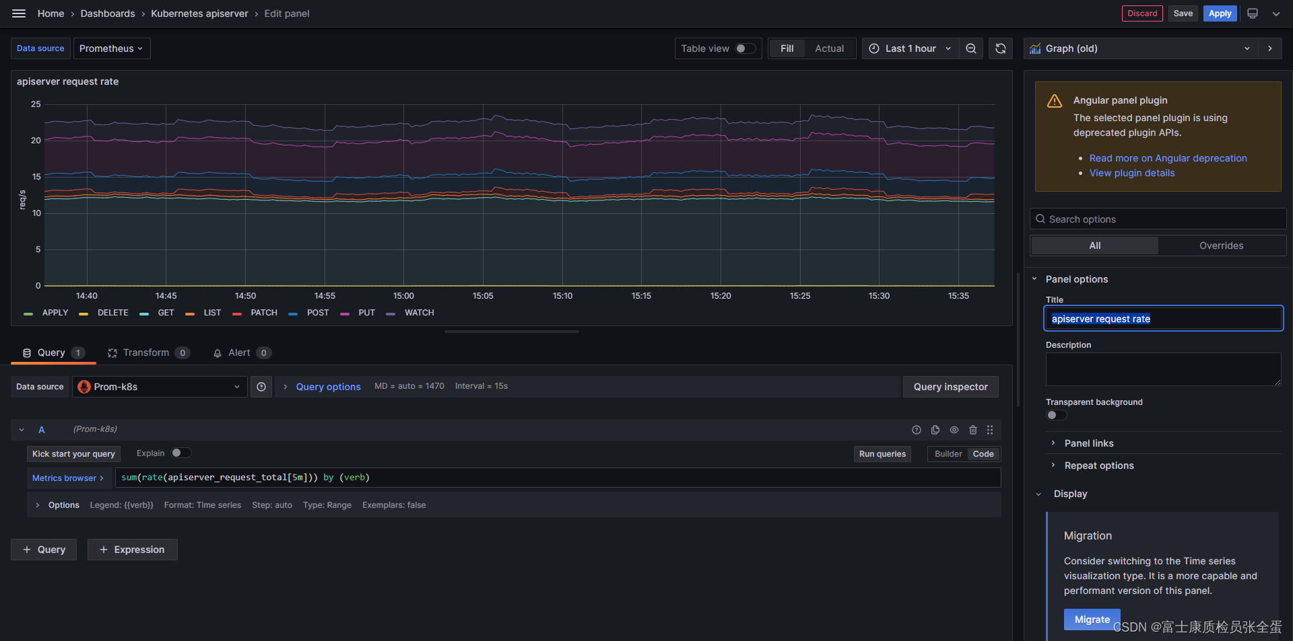Click Run queries button
This screenshot has width=1293, height=641.
(x=882, y=454)
